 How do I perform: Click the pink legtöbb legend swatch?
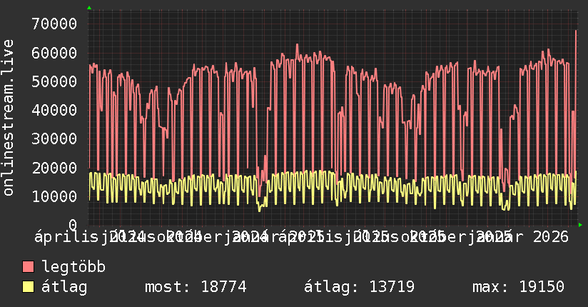pyautogui.click(x=28, y=266)
